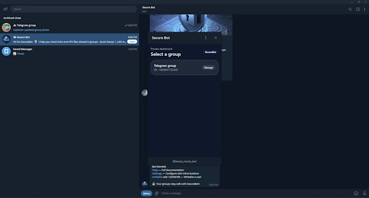Open the hamburger menu icon beside search
Image resolution: width=369 pixels, height=198 pixels.
coord(5,9)
